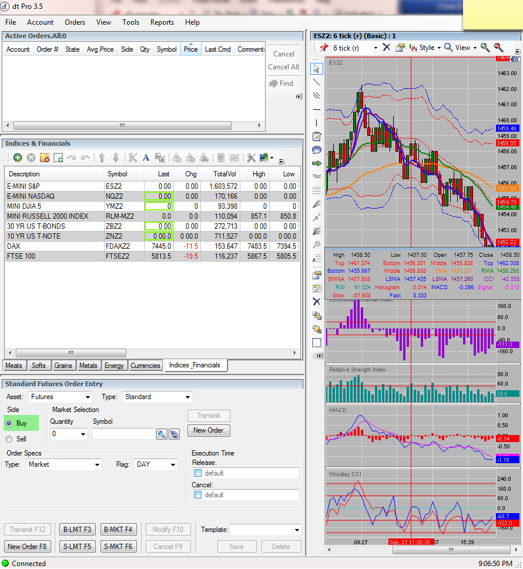Open the Orders menu
This screenshot has height=569, width=523.
(x=75, y=22)
